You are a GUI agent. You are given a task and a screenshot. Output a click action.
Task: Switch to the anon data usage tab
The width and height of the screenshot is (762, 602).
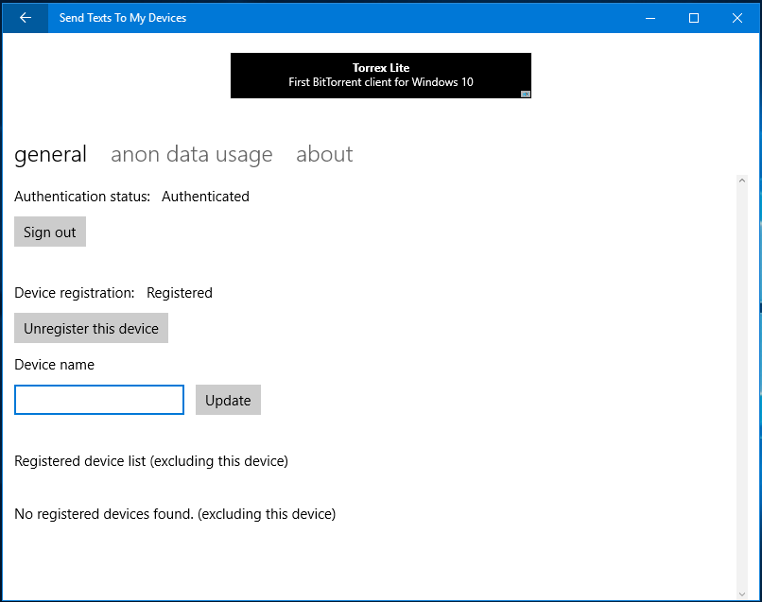pos(192,154)
